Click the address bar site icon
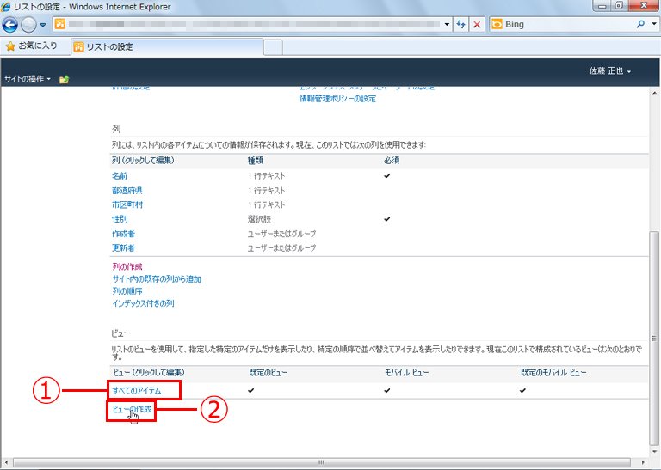 tap(60, 24)
